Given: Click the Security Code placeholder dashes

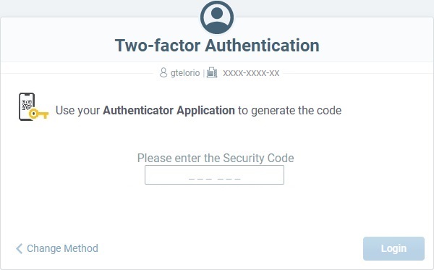Looking at the screenshot, I should pyautogui.click(x=215, y=179).
